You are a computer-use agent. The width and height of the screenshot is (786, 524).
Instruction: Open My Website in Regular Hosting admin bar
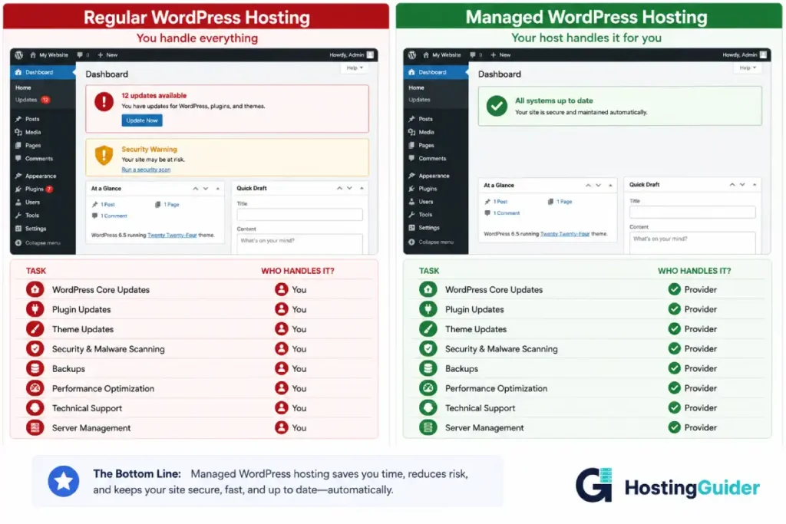[x=48, y=55]
